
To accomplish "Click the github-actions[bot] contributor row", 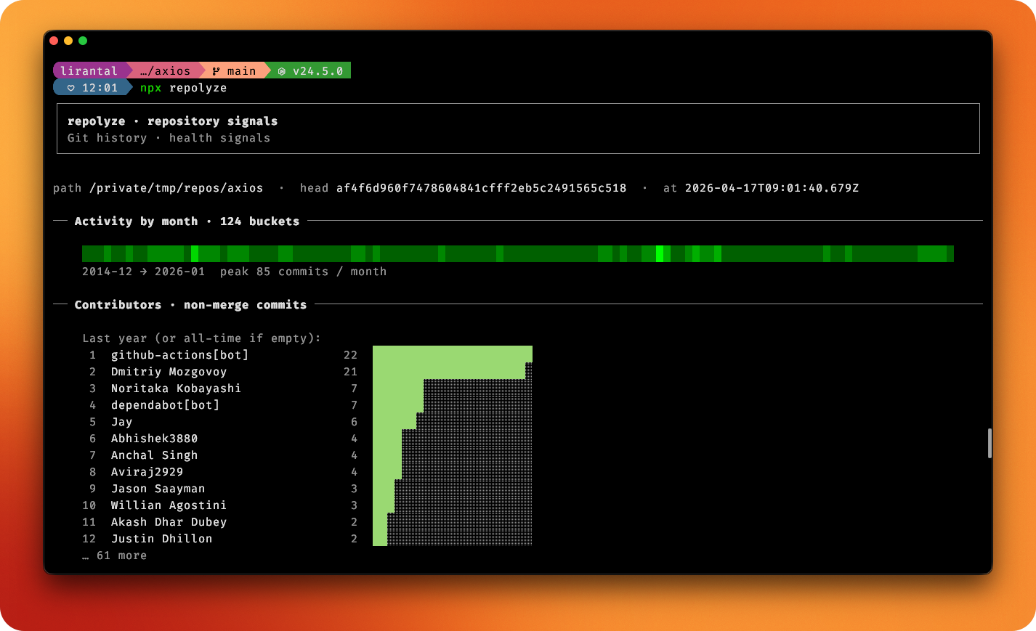I will [x=307, y=355].
